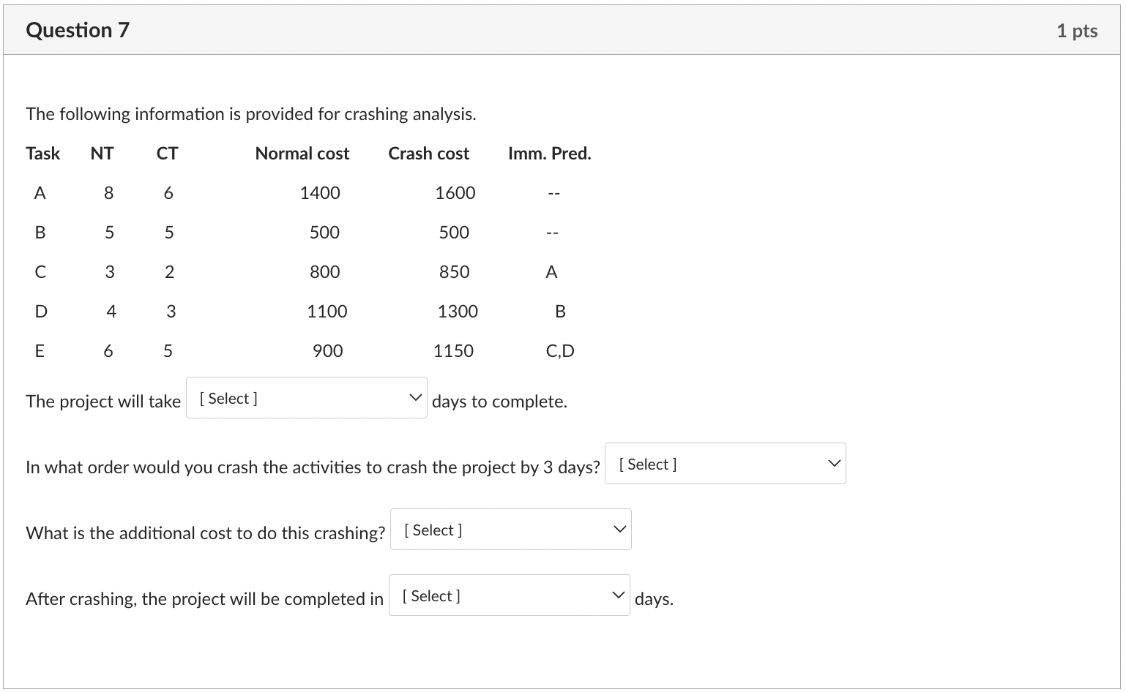Image resolution: width=1126 pixels, height=692 pixels.
Task: Click the Crash cost column header
Action: point(428,153)
